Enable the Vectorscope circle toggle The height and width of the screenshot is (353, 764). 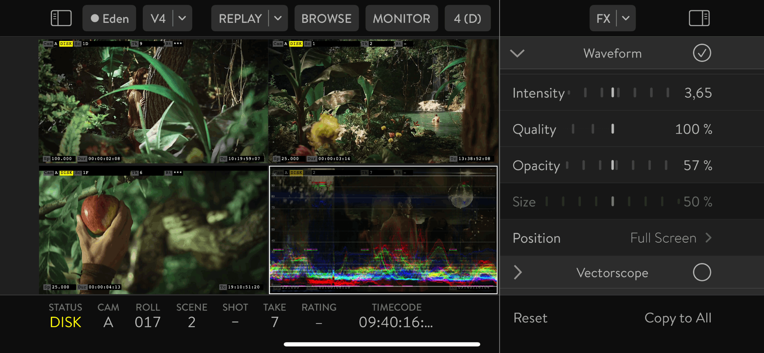(x=702, y=272)
